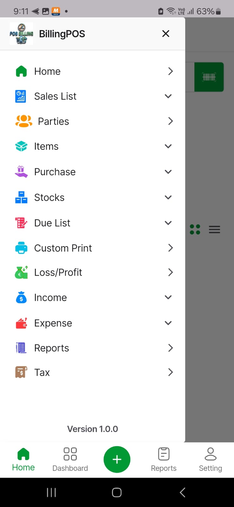Viewport: 234px width, 507px height.
Task: Expand the Income submenu chevron
Action: pos(168,297)
